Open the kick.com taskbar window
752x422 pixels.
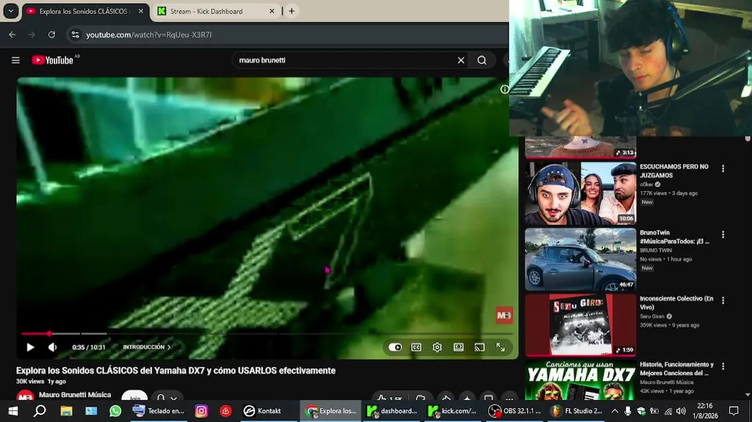[453, 411]
